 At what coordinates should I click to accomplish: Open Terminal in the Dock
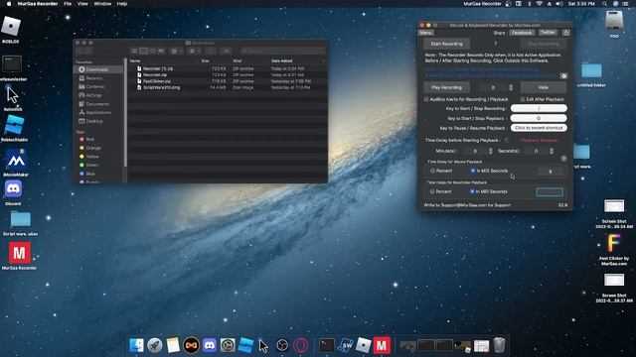(x=327, y=345)
